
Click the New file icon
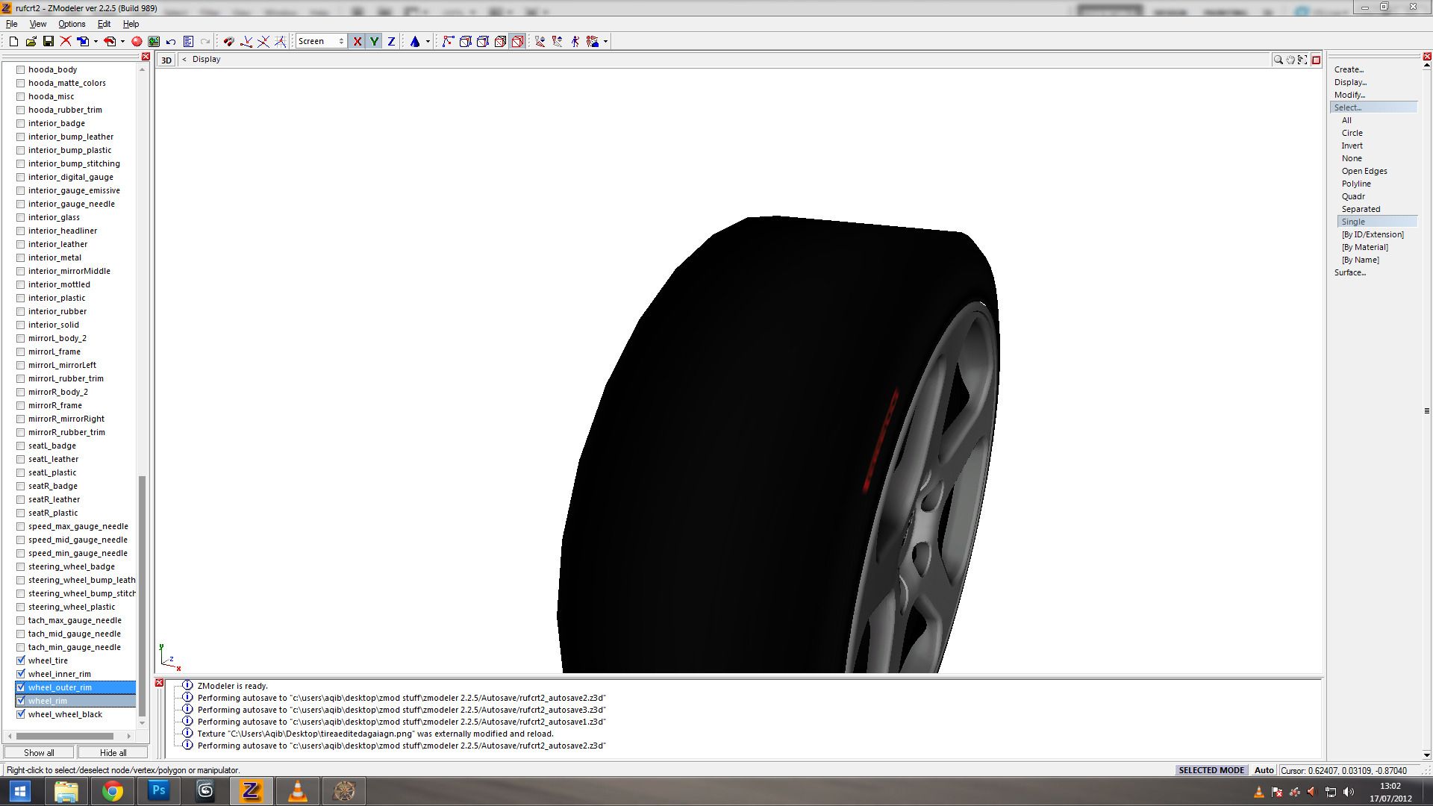click(13, 42)
